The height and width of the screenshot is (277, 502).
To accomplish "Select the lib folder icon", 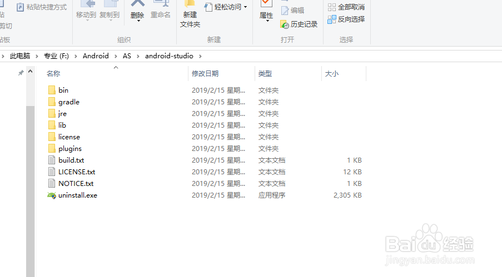I will coord(52,125).
